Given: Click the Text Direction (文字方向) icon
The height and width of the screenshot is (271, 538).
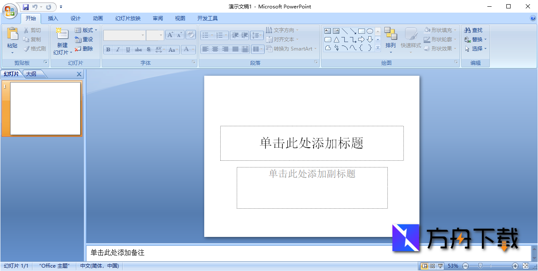Looking at the screenshot, I should click(269, 30).
